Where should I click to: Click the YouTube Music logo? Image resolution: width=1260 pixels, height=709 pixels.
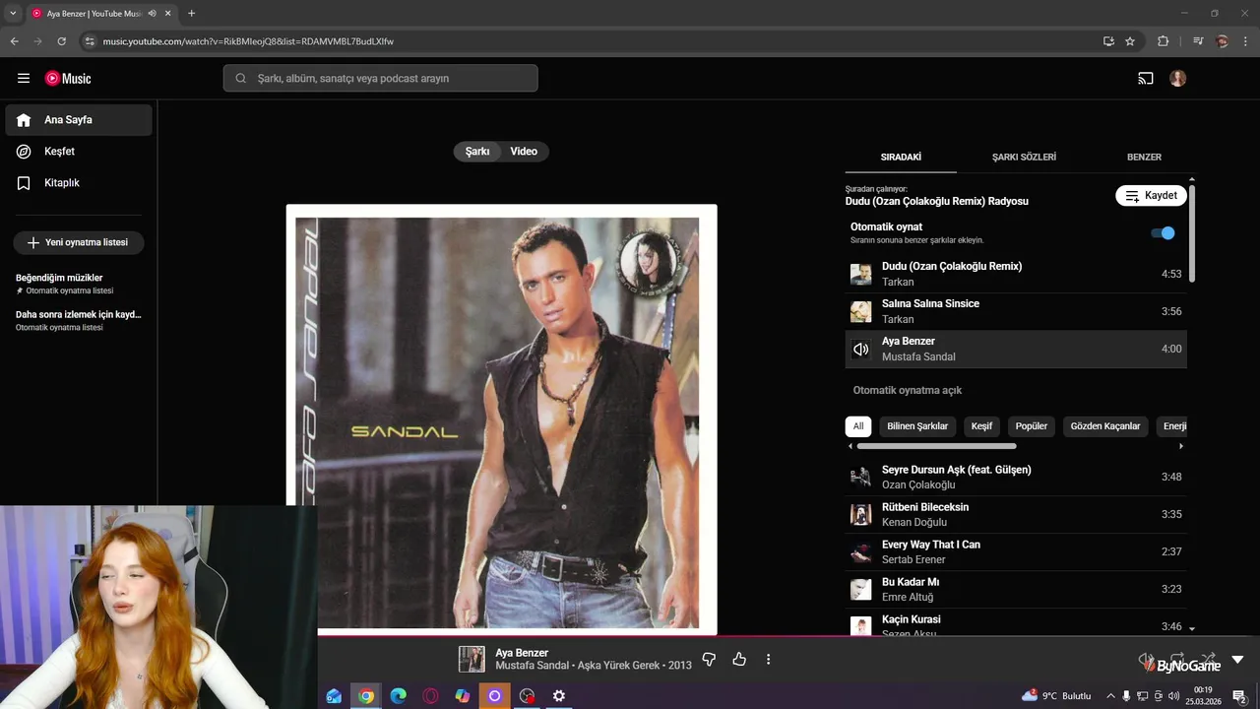coord(68,79)
